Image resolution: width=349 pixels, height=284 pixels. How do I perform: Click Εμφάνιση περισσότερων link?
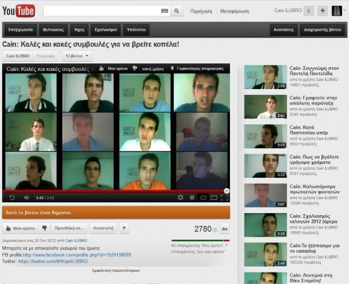(x=116, y=271)
